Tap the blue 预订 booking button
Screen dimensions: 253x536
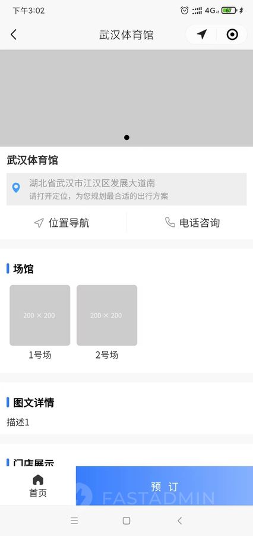(165, 486)
